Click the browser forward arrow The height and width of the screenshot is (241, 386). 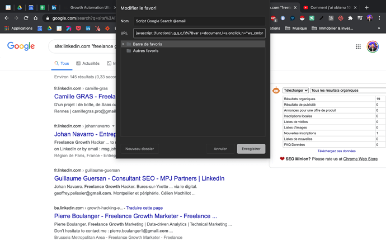point(16,18)
